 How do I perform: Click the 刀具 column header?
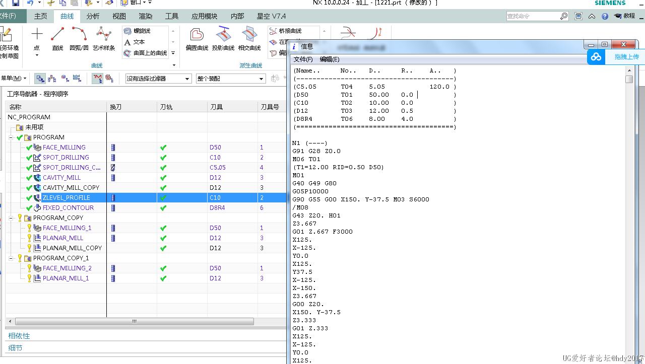click(232, 107)
